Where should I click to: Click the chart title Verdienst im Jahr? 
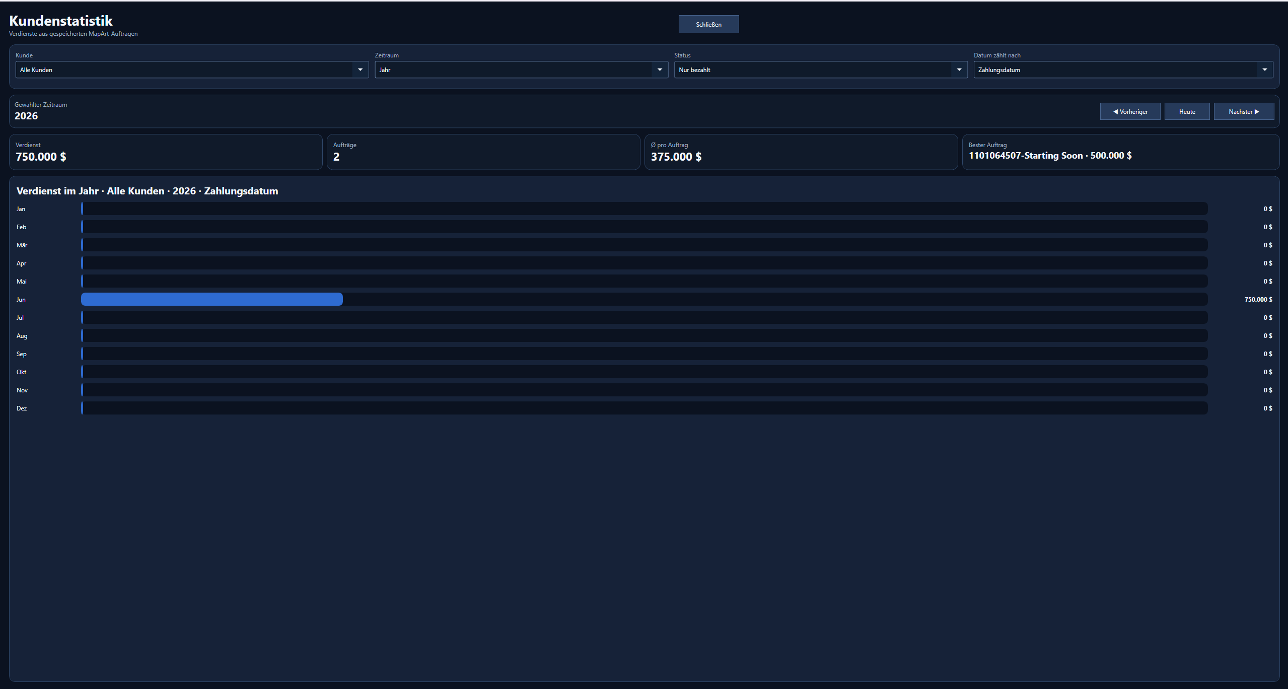pyautogui.click(x=147, y=191)
